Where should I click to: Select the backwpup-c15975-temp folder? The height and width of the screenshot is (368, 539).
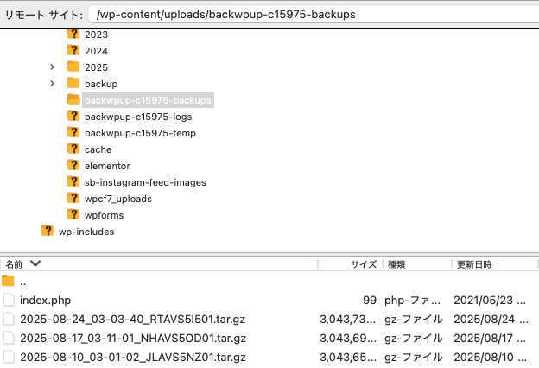pyautogui.click(x=140, y=133)
